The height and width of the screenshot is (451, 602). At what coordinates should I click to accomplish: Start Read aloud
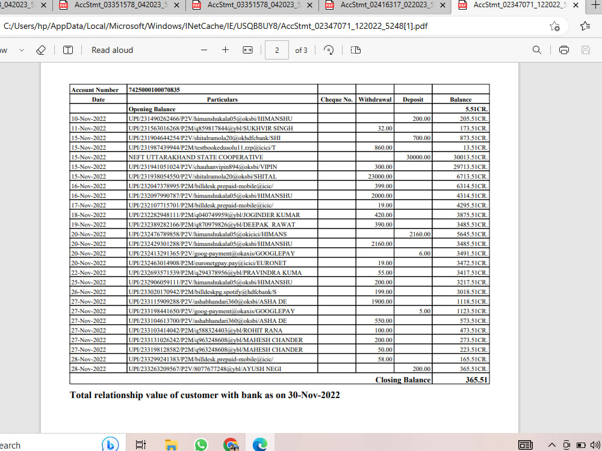coord(112,51)
